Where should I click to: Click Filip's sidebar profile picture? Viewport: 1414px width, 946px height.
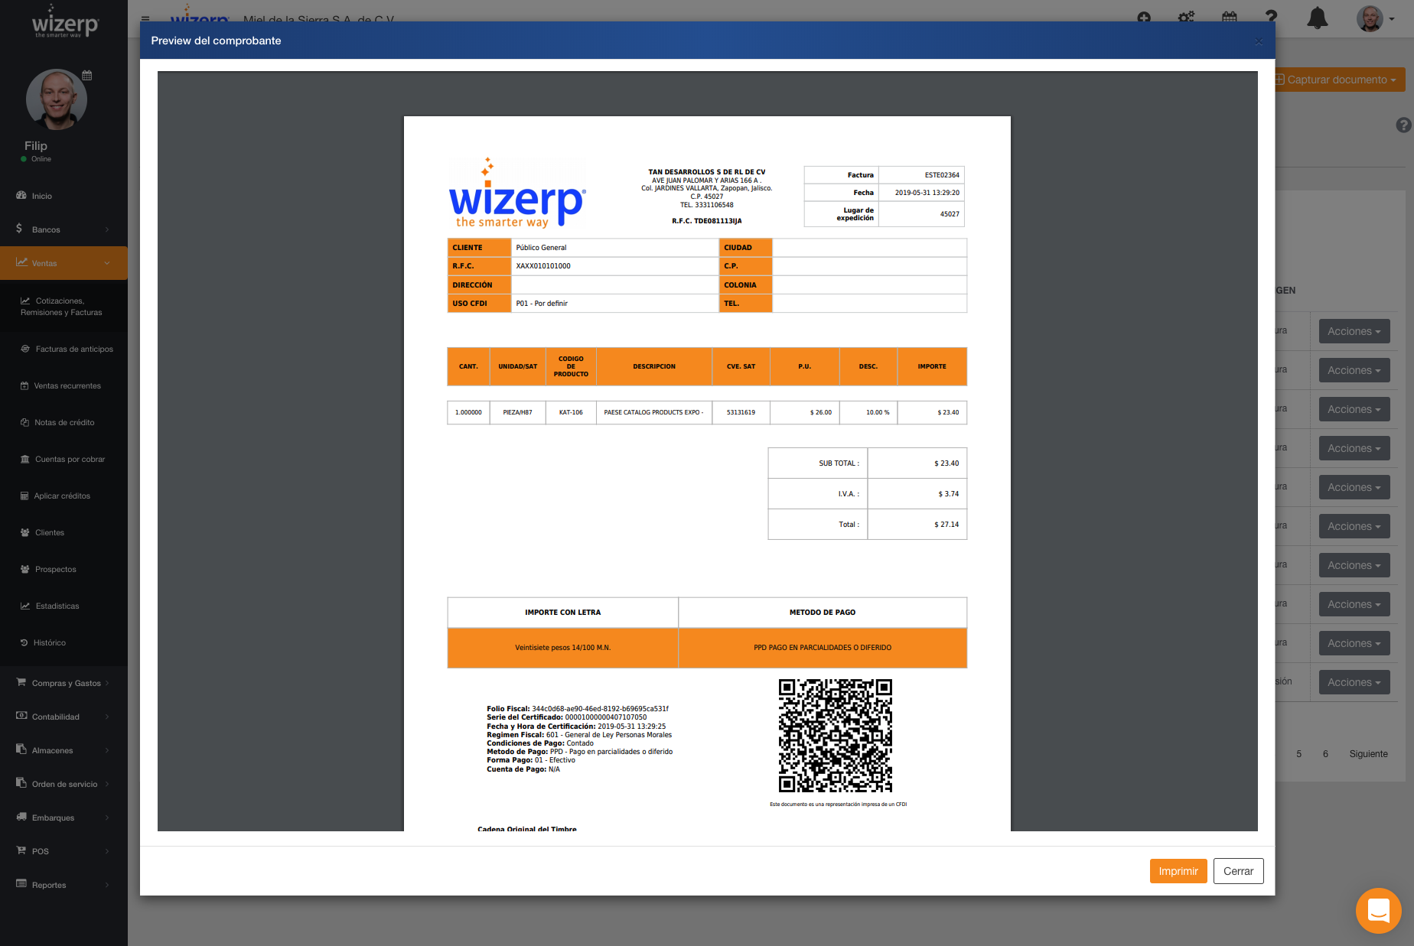(x=56, y=99)
